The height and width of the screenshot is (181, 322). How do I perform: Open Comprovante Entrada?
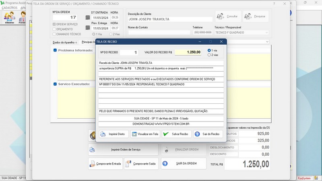(105, 164)
